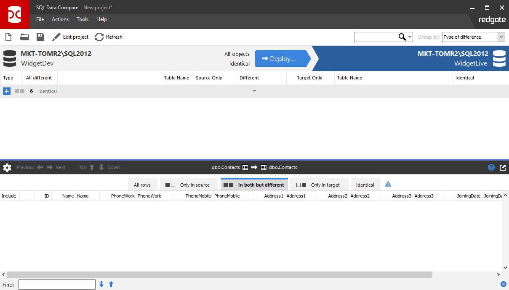Open an existing project
The height and width of the screenshot is (290, 509).
(x=24, y=37)
